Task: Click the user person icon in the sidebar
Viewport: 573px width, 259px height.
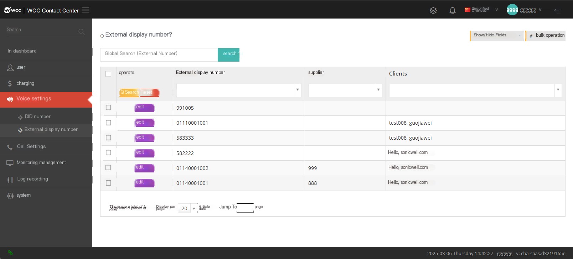Action: coord(10,67)
